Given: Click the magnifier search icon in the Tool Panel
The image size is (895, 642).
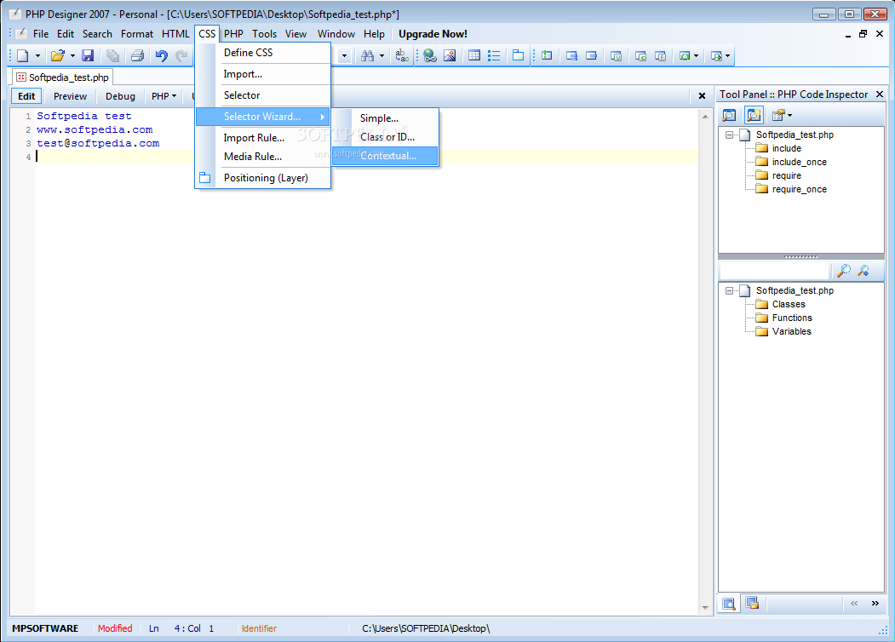Looking at the screenshot, I should 843,271.
